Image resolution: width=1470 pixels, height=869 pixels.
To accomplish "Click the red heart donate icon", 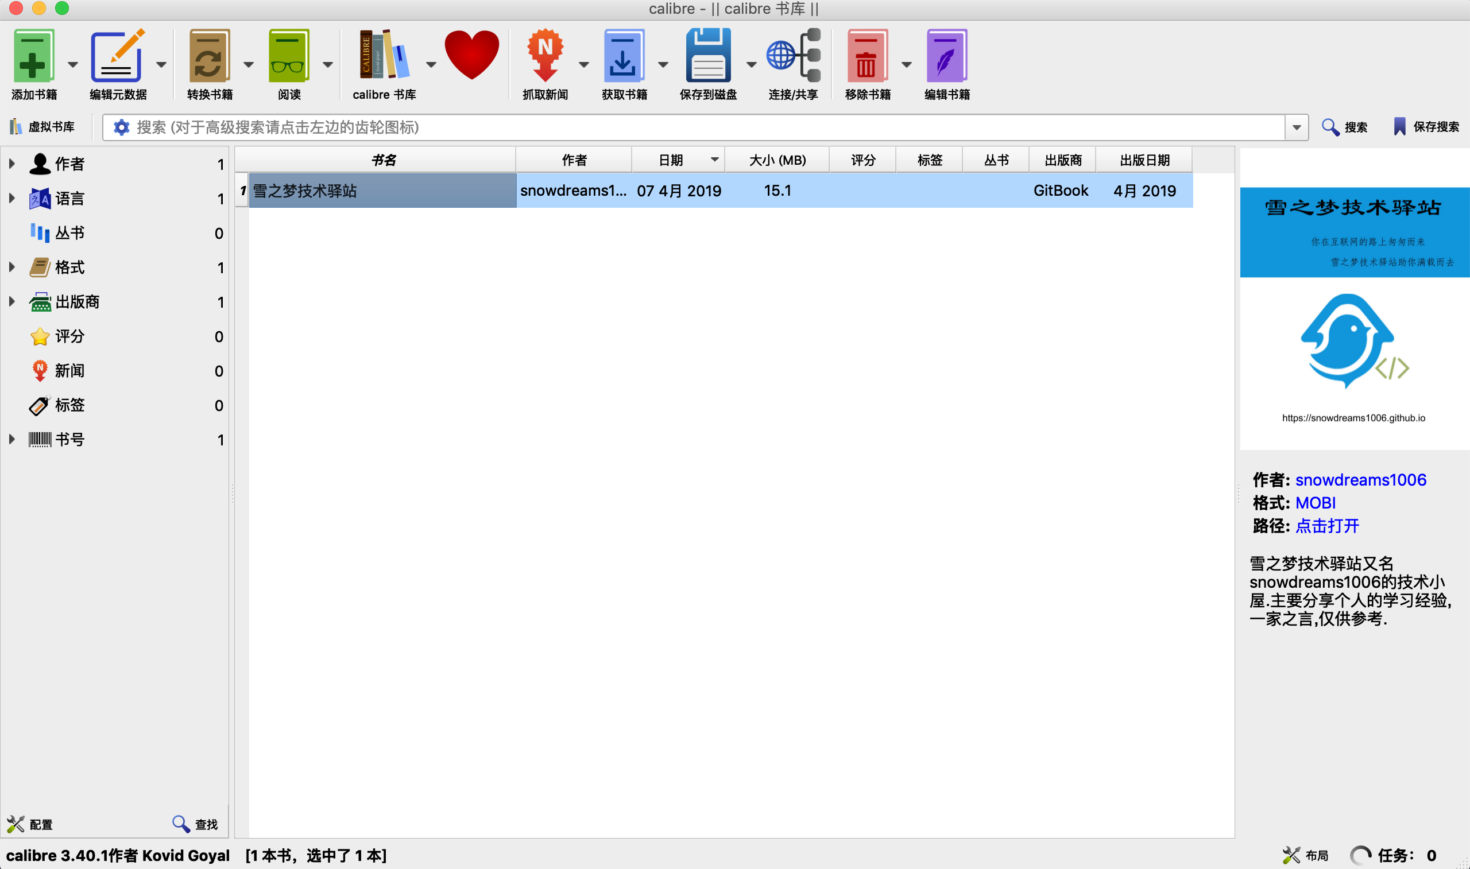I will (471, 56).
